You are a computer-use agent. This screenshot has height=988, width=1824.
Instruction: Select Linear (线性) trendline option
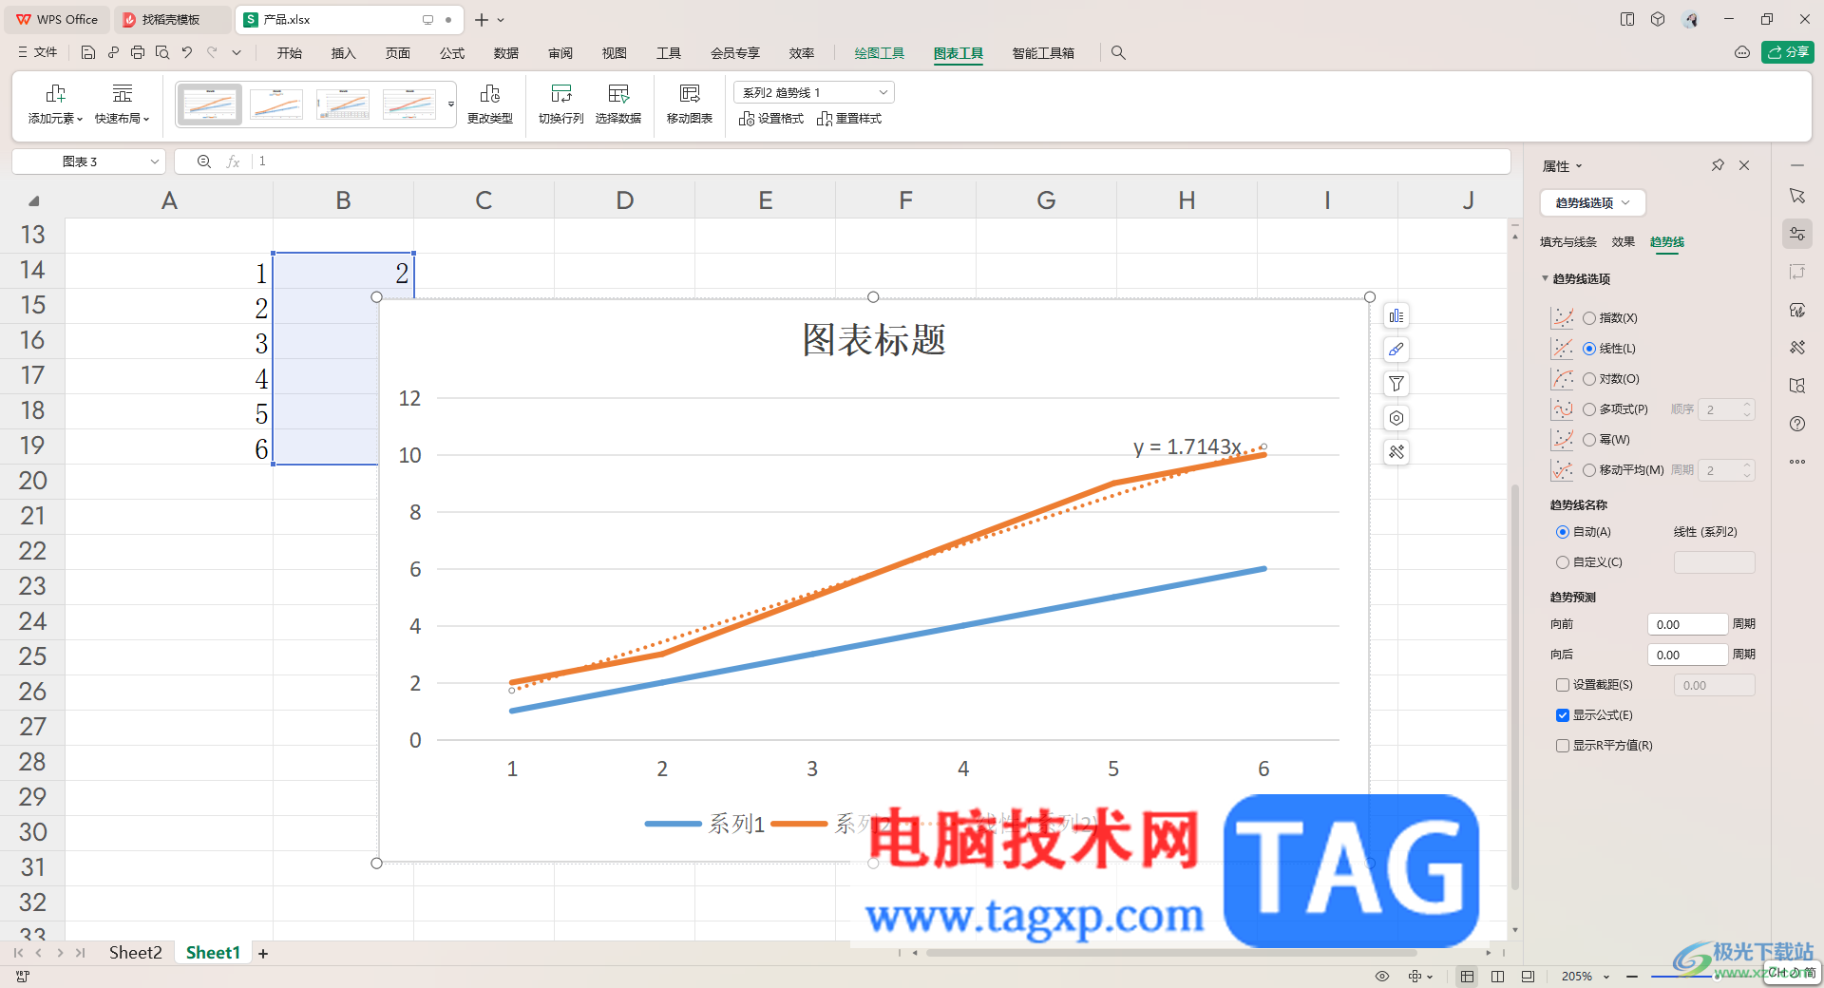coord(1589,349)
